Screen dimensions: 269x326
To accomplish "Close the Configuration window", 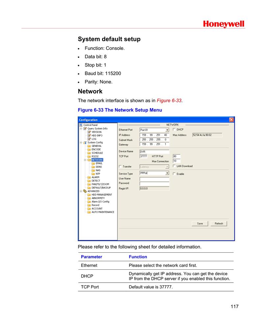I will [x=231, y=120].
